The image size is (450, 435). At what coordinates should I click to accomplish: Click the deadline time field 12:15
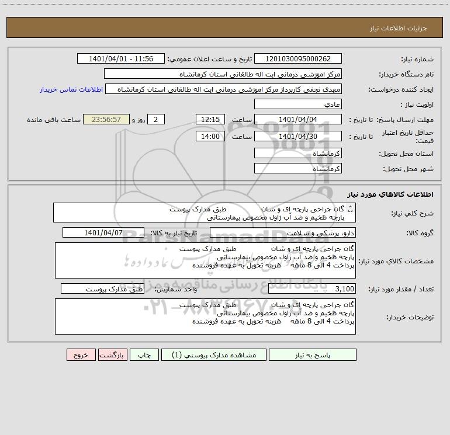tap(210, 119)
